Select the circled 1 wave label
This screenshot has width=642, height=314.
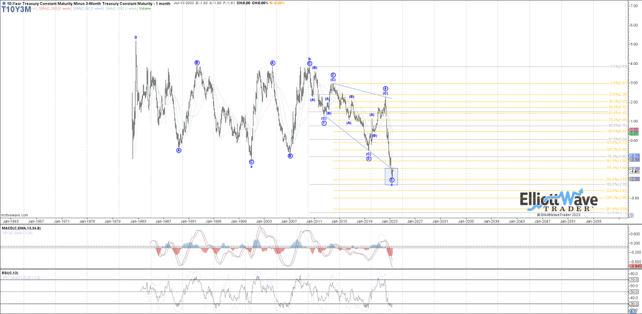[324, 123]
